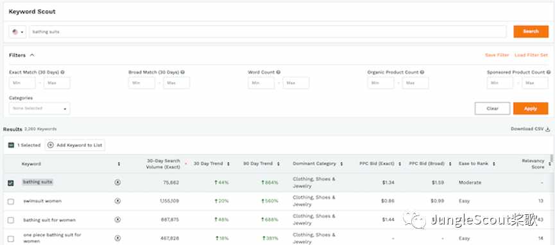Open info tooltip for Exact Match (30 Days)
The image size is (555, 245).
coord(63,72)
